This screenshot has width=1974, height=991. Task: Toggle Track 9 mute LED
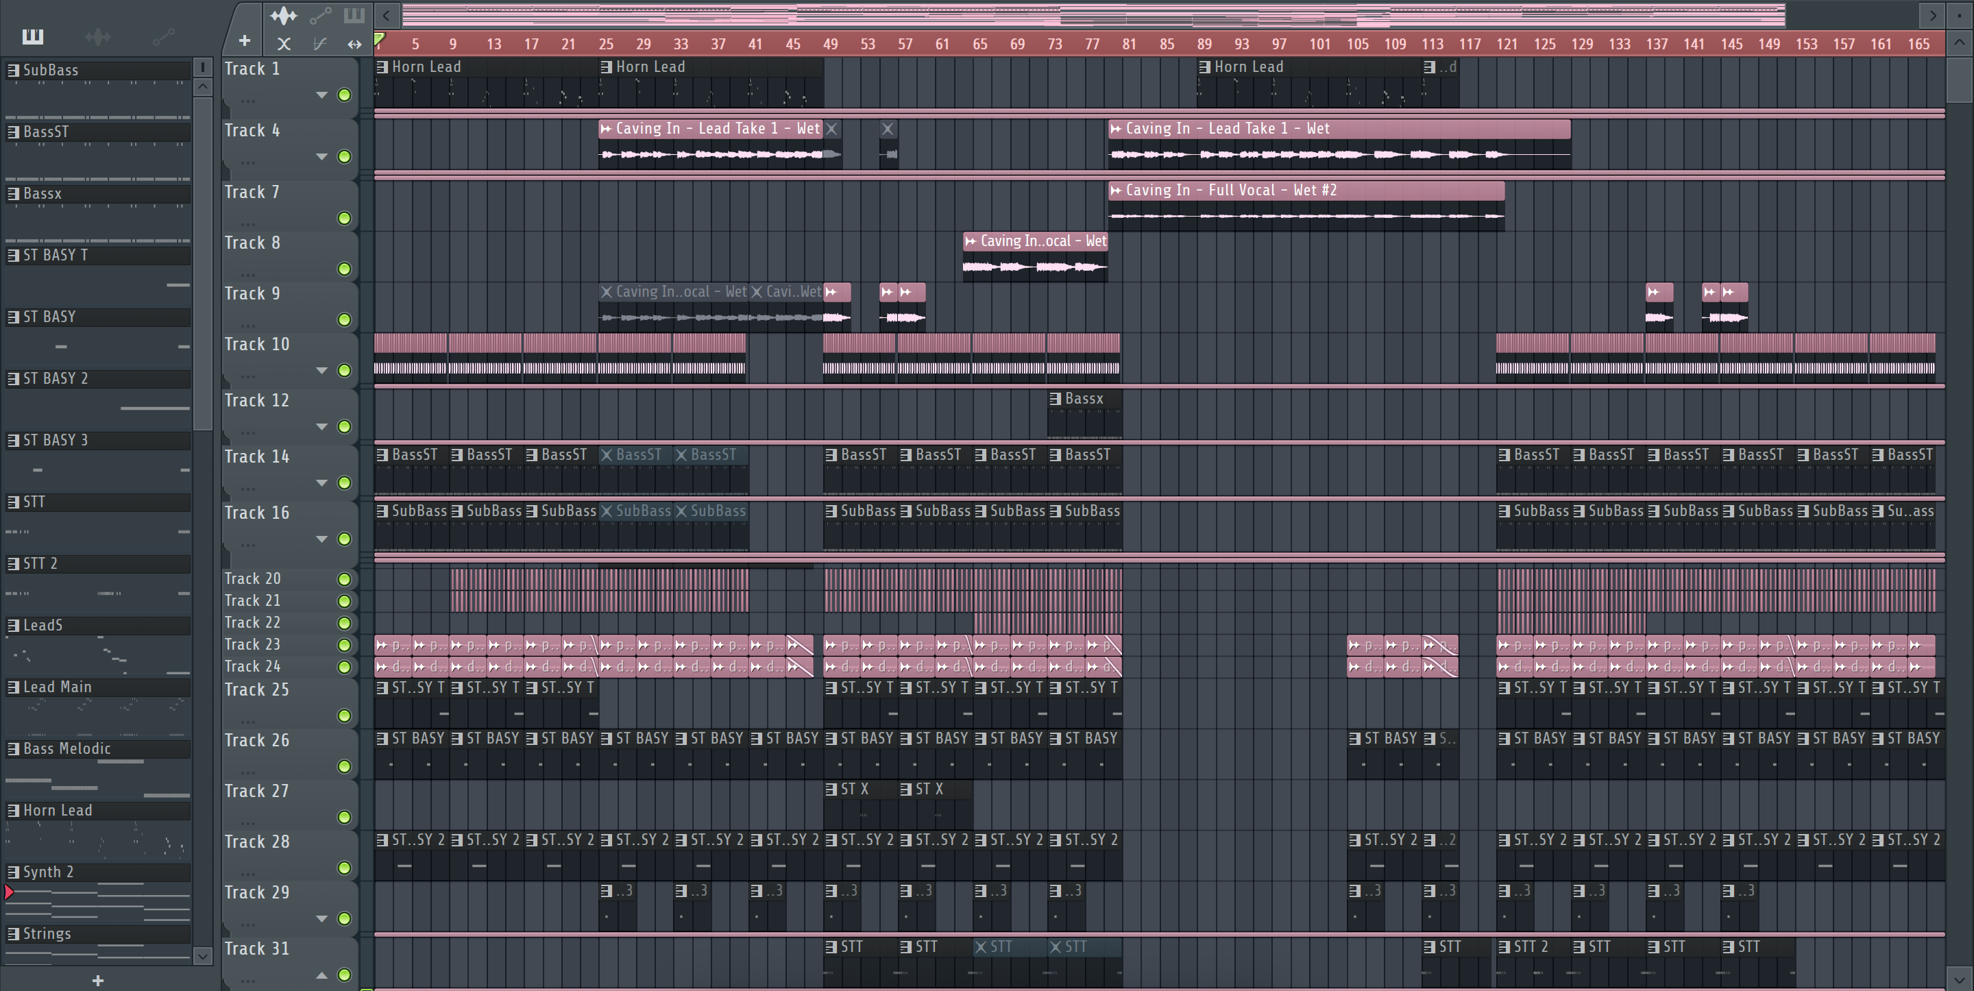(345, 319)
